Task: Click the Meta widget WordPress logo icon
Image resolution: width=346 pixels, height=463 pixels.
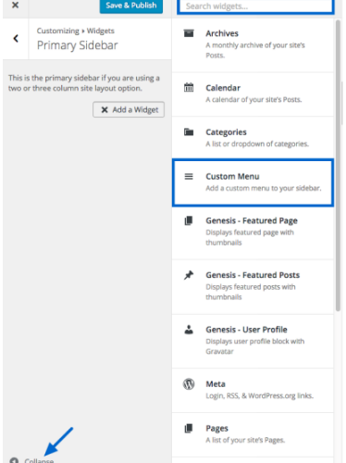Action: pos(189,384)
